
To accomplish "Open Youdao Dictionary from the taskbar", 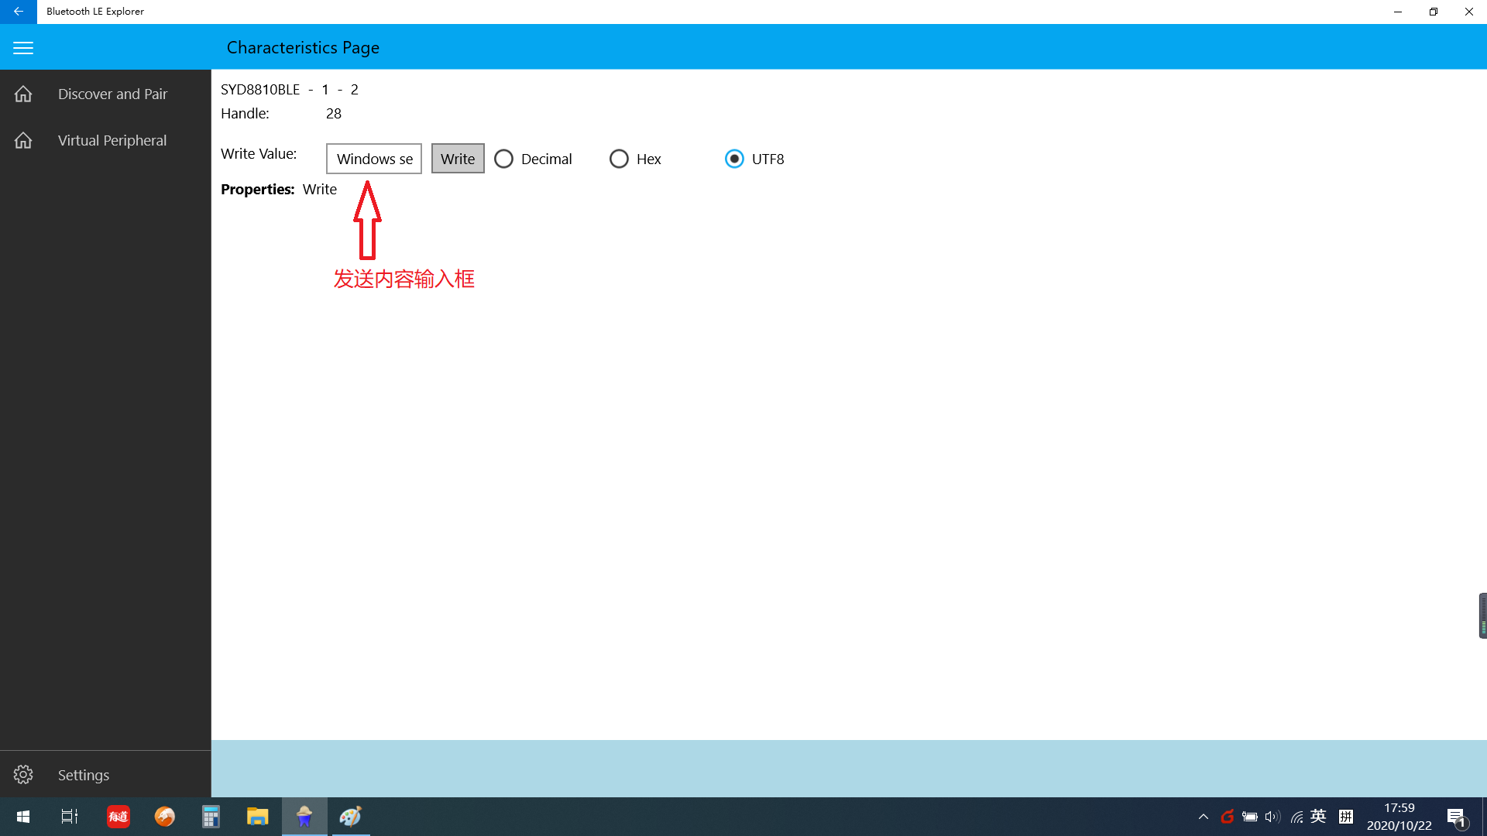I will (x=118, y=817).
